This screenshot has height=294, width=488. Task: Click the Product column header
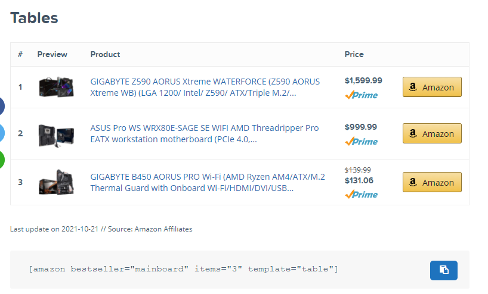[105, 54]
